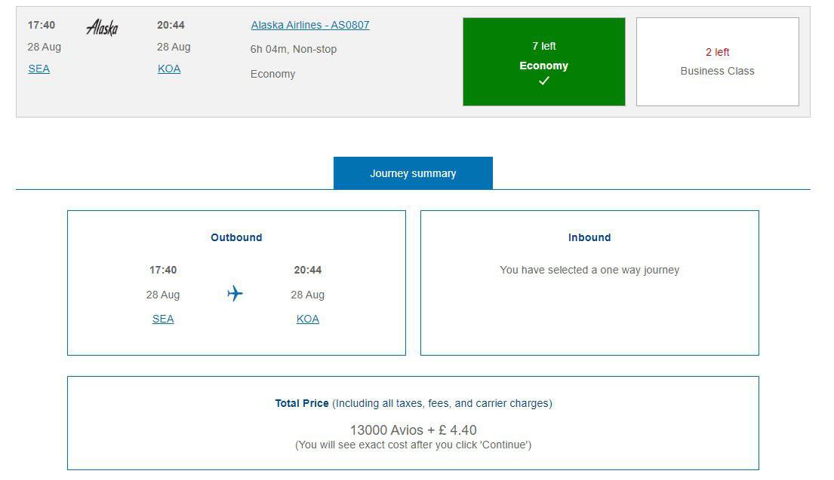
Task: Click the SEA airport link in flight row
Action: 38,69
